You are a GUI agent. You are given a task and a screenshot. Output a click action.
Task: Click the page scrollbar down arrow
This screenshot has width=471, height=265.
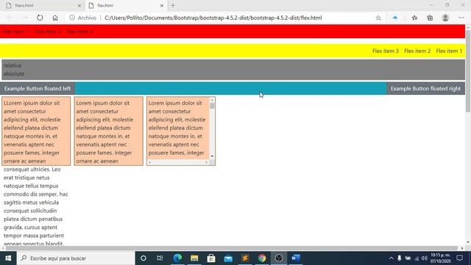[468, 242]
